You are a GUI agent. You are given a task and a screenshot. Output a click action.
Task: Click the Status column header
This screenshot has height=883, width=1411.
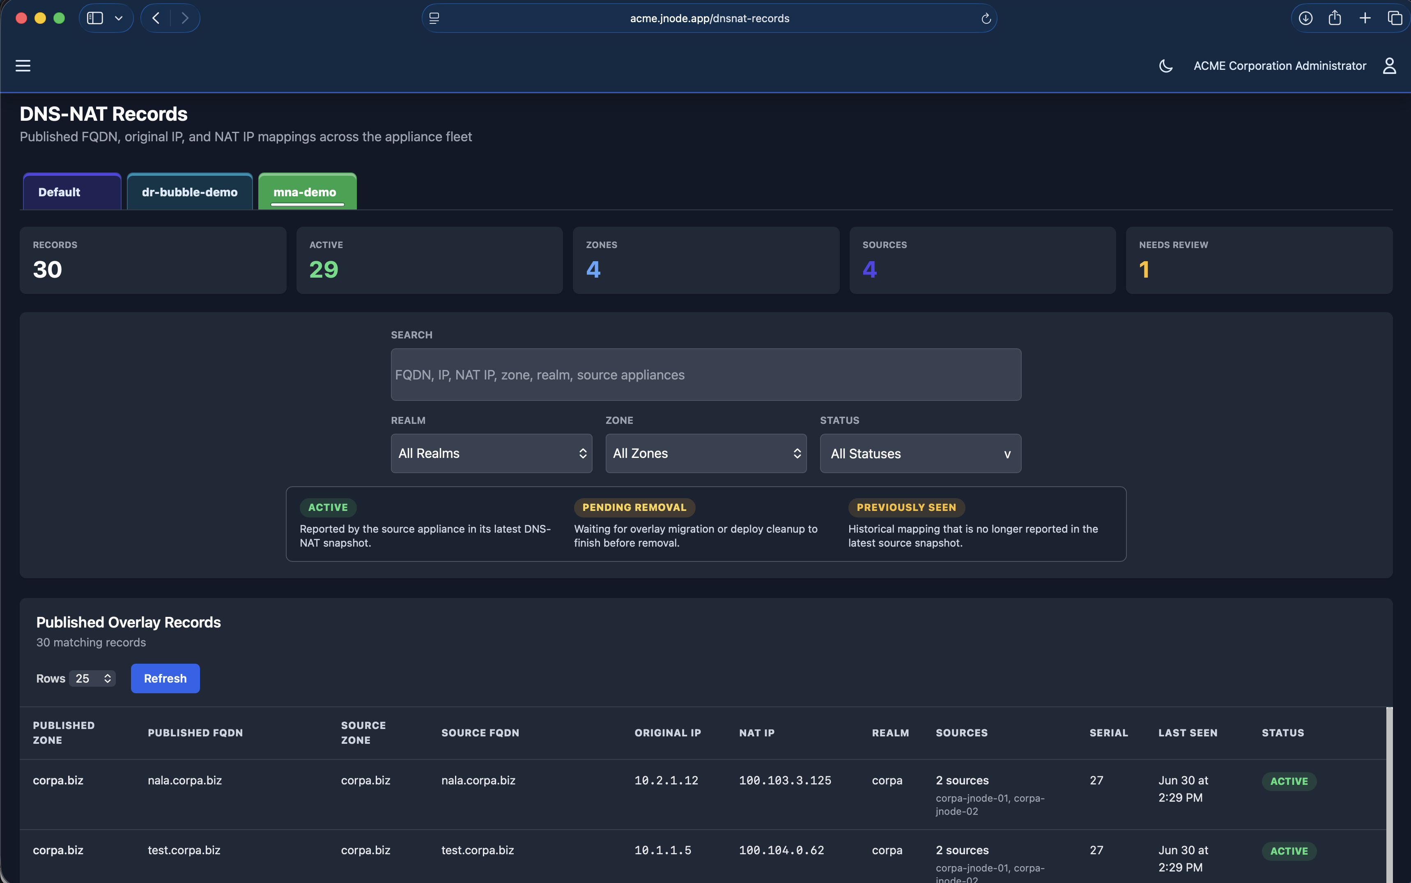pyautogui.click(x=1282, y=732)
